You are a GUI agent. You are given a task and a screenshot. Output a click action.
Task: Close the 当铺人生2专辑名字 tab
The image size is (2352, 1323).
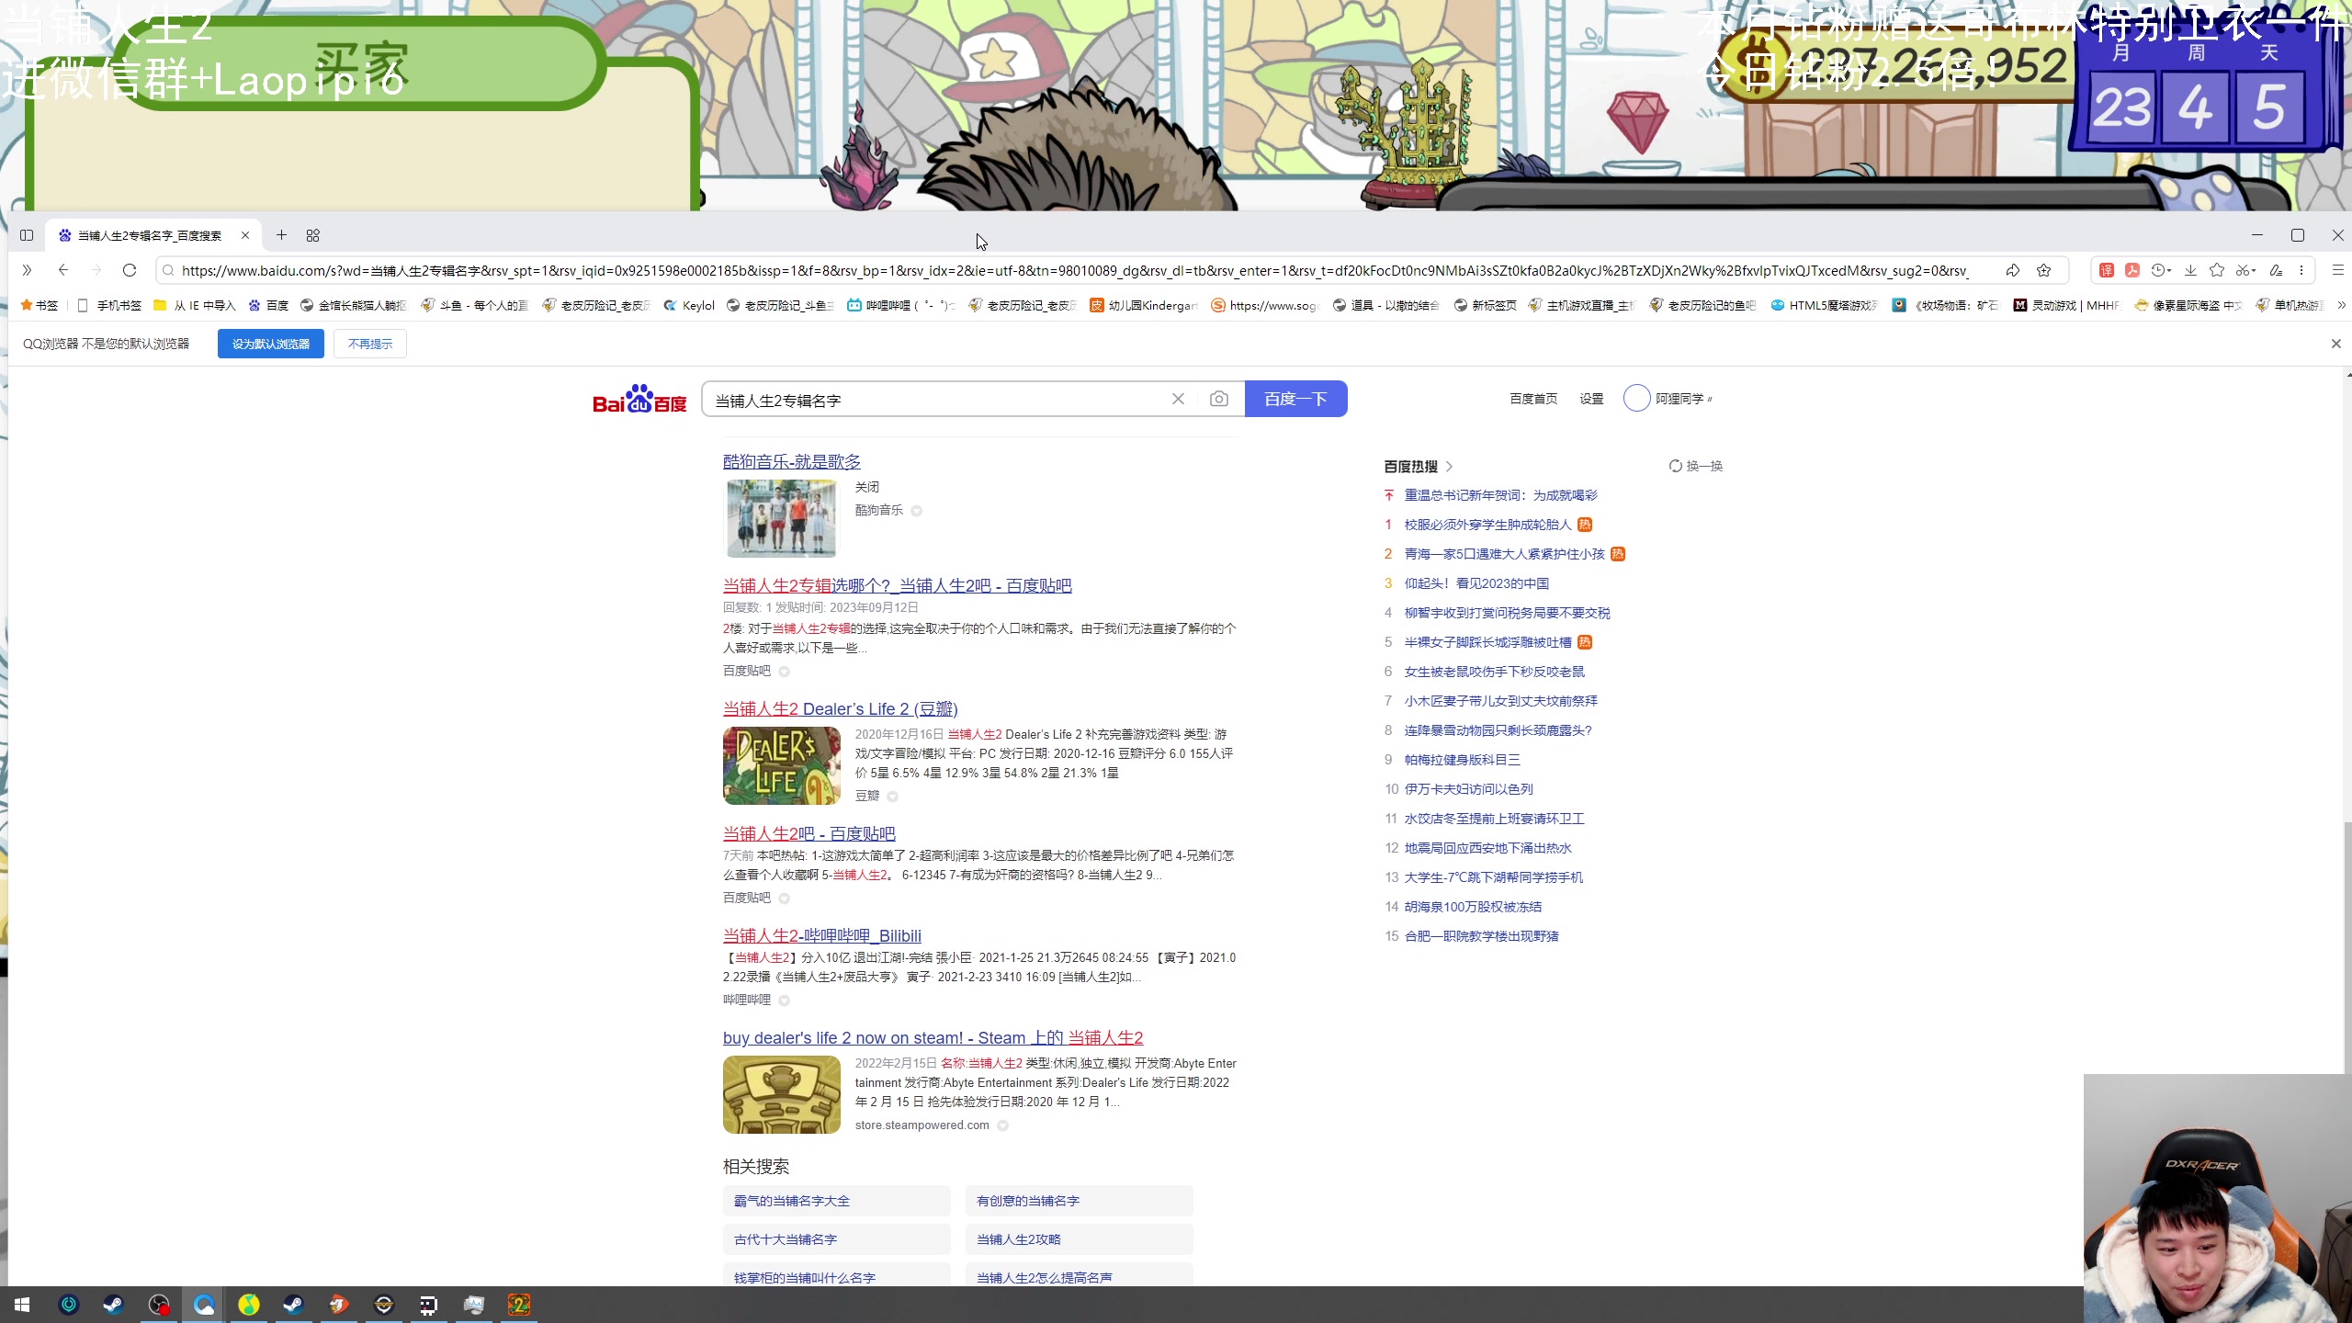tap(245, 235)
